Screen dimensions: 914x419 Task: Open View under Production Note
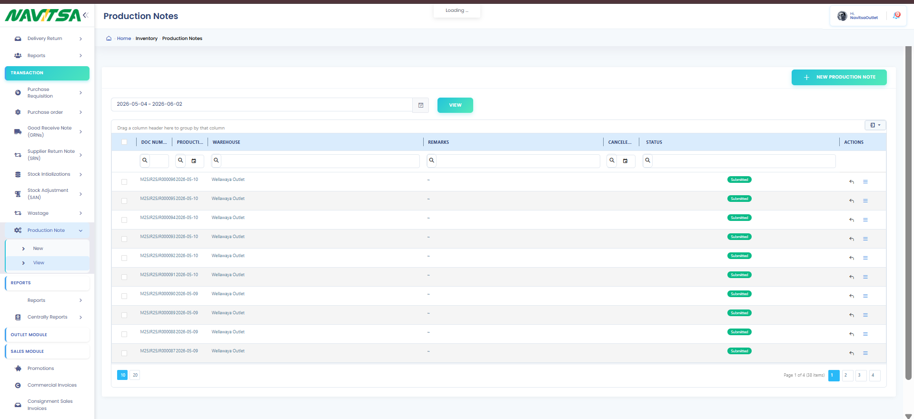tap(47, 263)
